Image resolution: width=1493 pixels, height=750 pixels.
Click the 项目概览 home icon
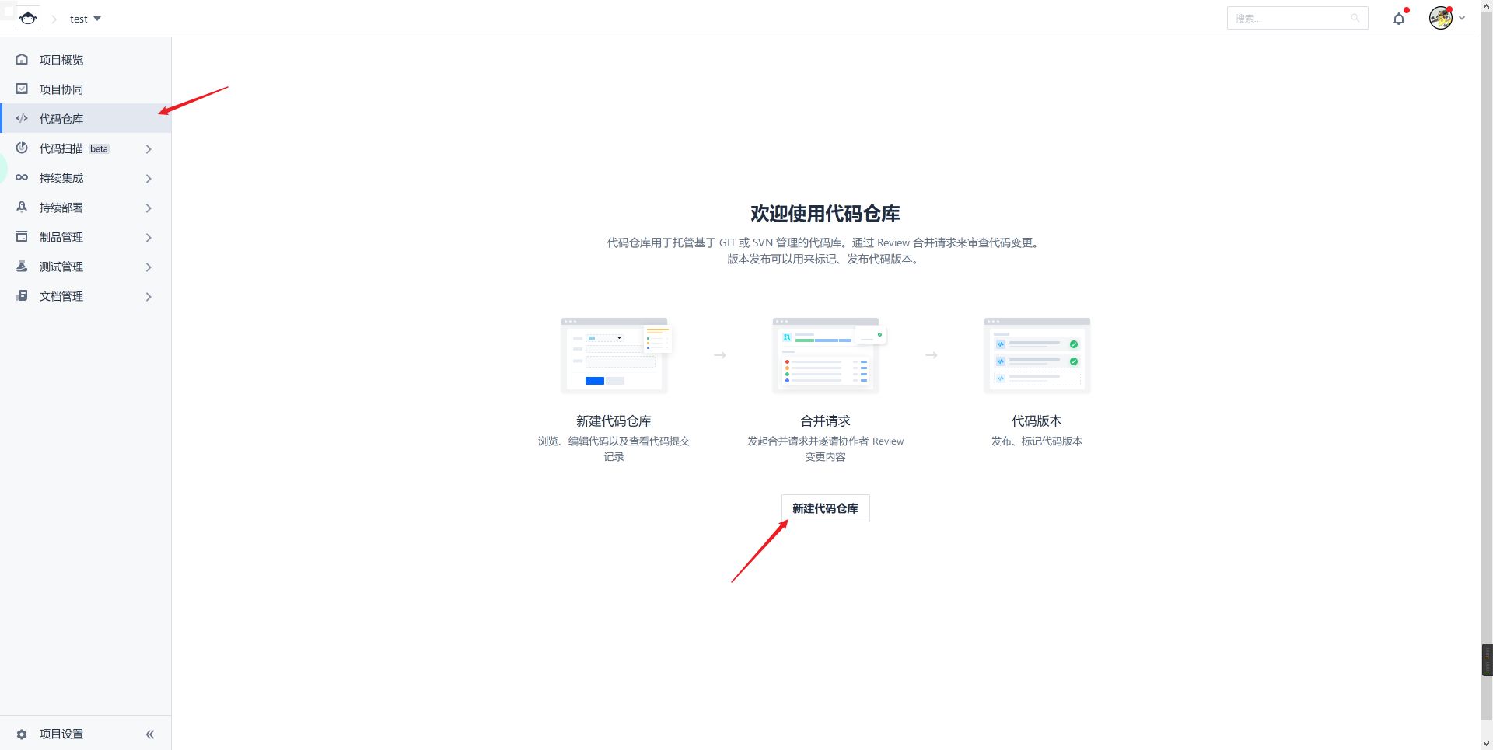point(22,60)
